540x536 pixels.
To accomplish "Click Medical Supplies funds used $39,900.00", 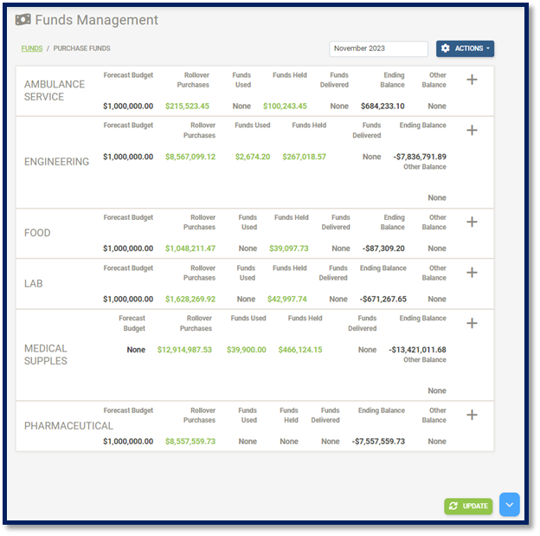I will pos(246,350).
